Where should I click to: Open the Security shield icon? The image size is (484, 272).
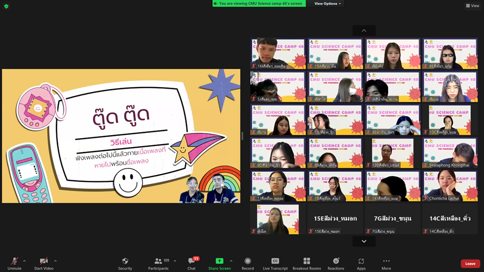pos(125,261)
